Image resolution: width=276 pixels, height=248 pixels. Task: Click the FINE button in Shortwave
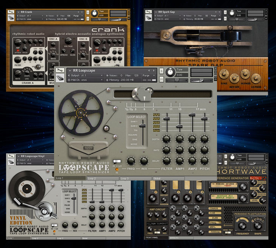click(215, 213)
